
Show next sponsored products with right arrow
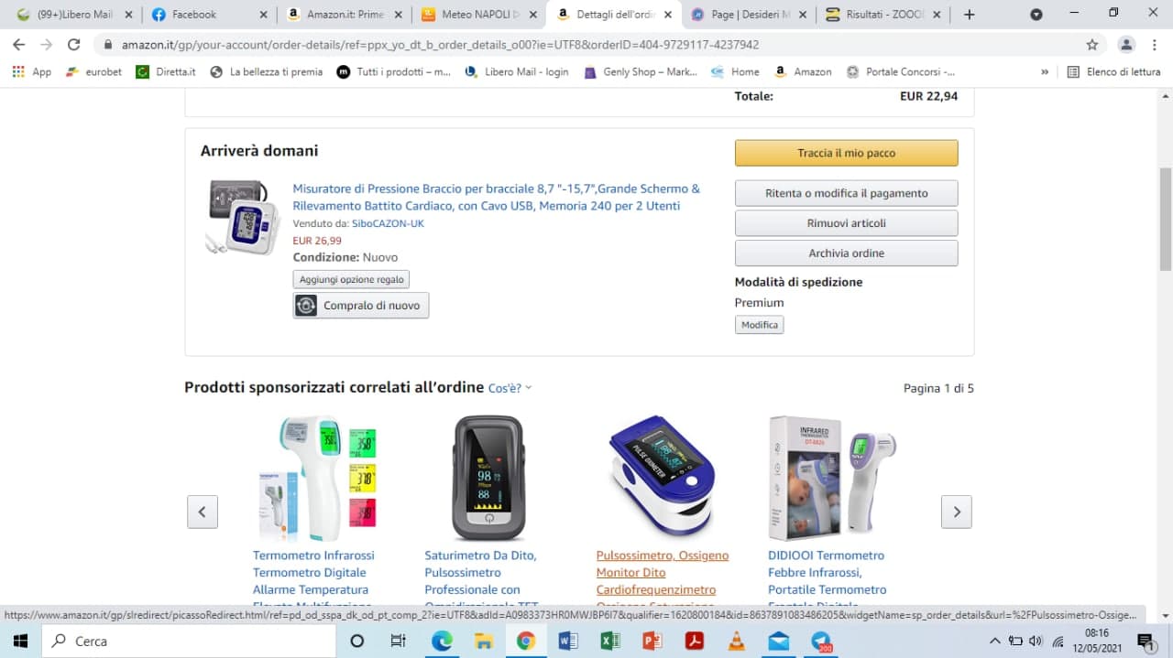click(956, 512)
